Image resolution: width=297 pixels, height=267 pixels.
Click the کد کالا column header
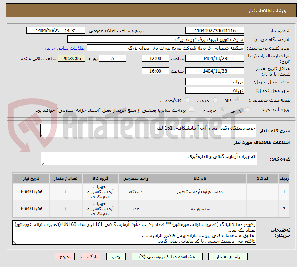tap(262, 178)
